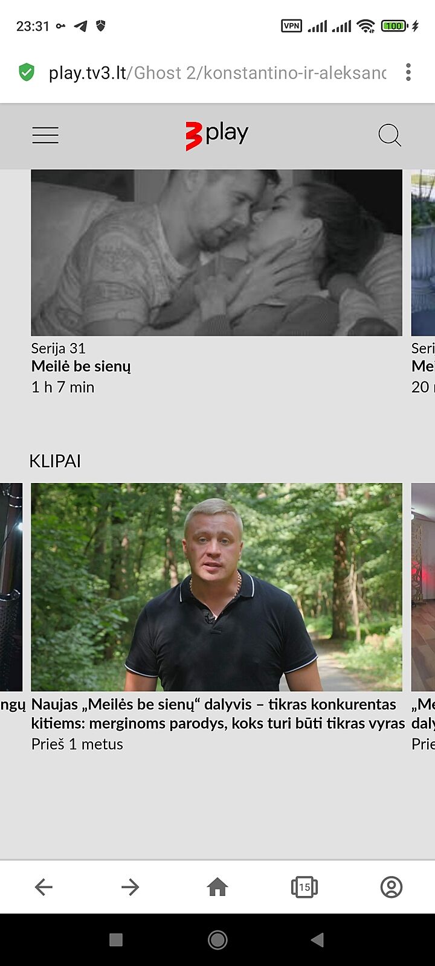Viewport: 435px width, 966px height.
Task: Tap the Android back triangle button
Action: click(317, 939)
